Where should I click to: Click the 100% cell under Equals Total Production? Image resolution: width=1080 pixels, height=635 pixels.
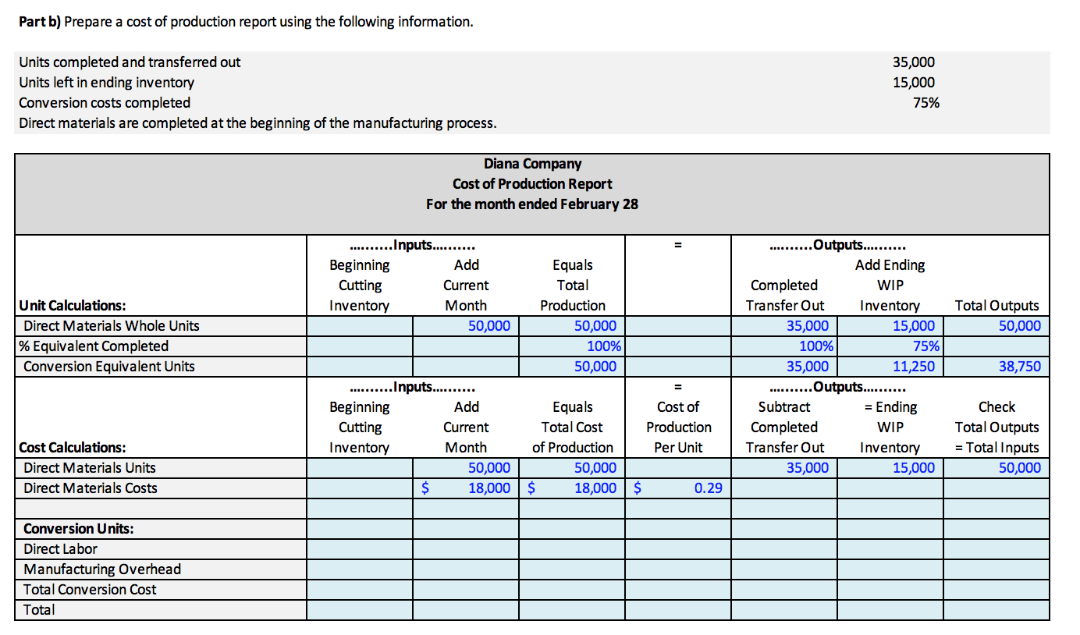572,346
